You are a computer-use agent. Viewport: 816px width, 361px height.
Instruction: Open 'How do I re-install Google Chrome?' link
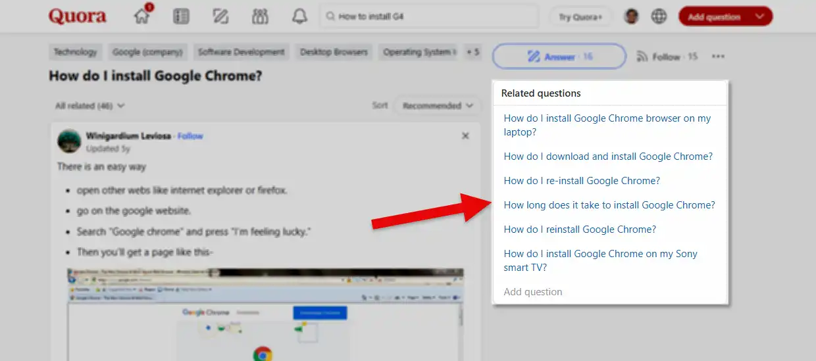click(x=582, y=181)
